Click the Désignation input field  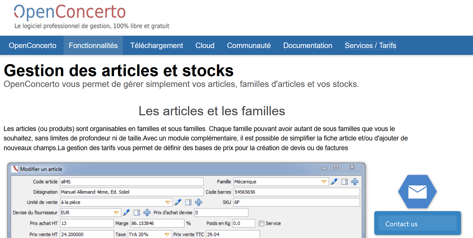tap(132, 192)
